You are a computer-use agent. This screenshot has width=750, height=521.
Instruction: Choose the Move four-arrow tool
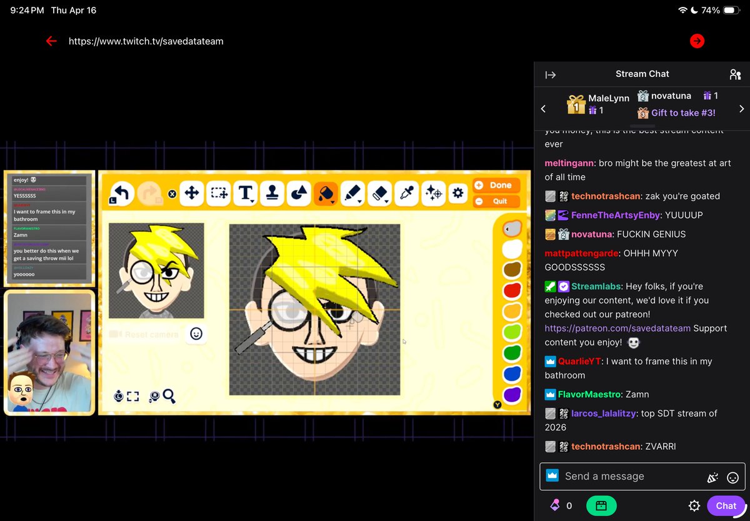click(192, 193)
